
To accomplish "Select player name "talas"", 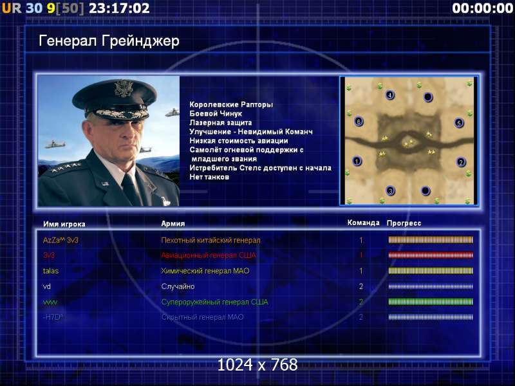I will [x=51, y=271].
